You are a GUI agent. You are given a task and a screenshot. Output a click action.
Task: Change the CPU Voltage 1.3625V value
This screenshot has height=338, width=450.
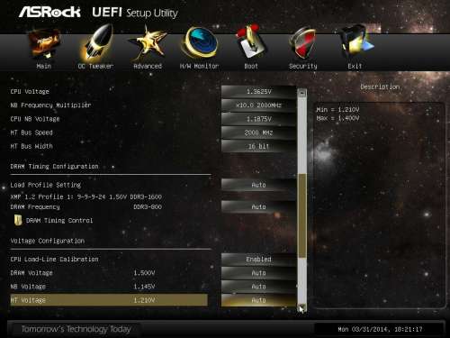258,92
